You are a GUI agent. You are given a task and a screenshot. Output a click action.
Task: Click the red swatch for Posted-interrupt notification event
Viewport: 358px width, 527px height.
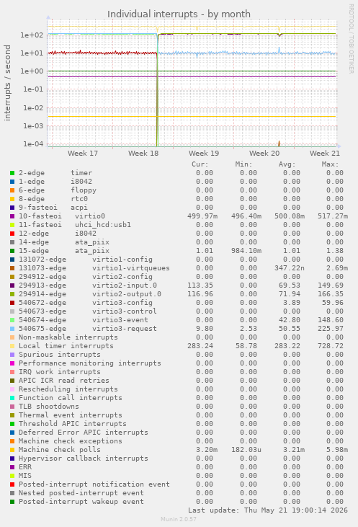[12, 484]
